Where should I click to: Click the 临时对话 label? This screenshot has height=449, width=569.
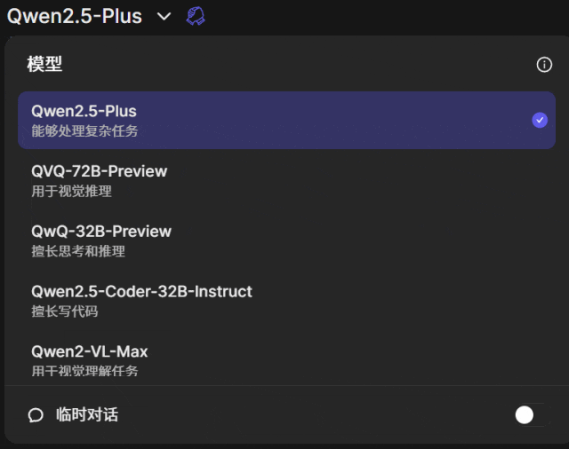[x=86, y=414]
